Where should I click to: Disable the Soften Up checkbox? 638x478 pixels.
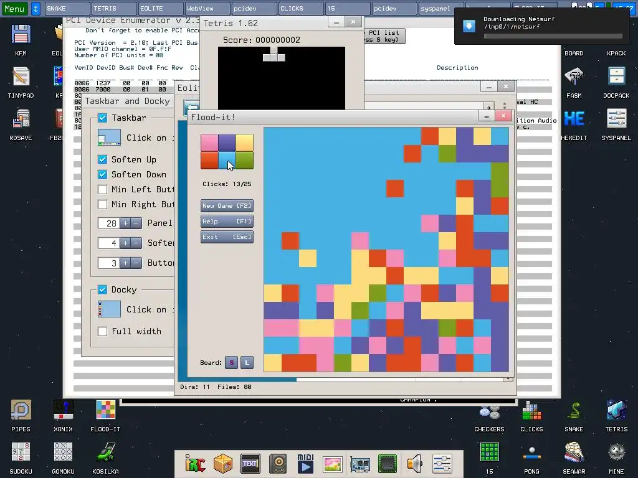[103, 159]
